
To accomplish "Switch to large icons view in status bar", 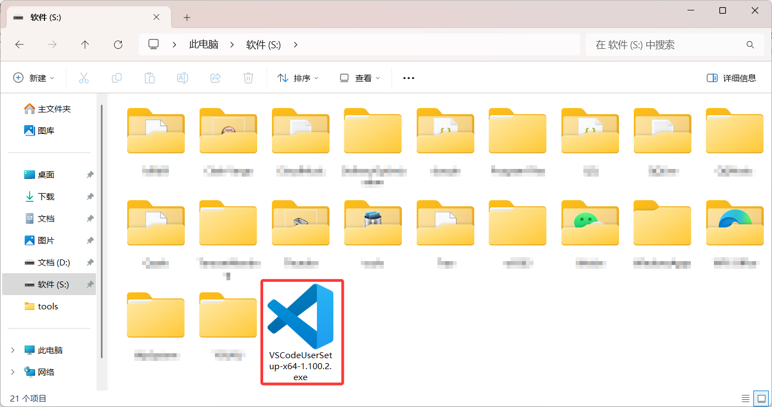I will (761, 398).
